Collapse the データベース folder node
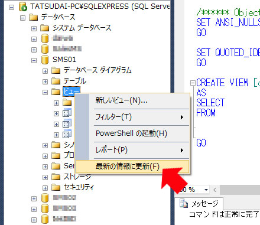260x225 pixels. point(22,18)
